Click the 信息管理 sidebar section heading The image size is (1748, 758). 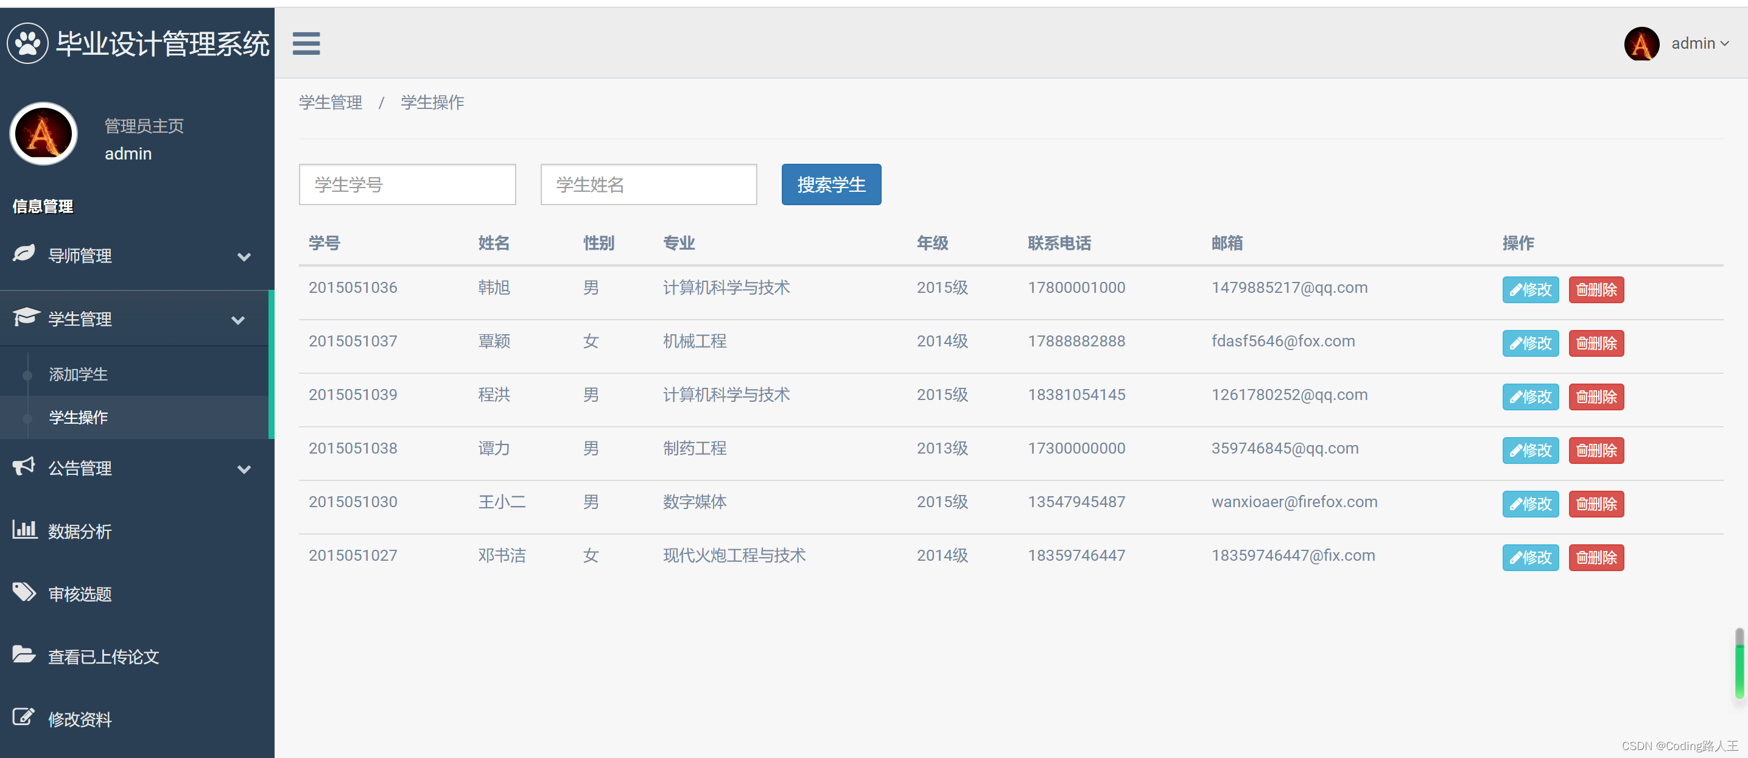click(43, 206)
